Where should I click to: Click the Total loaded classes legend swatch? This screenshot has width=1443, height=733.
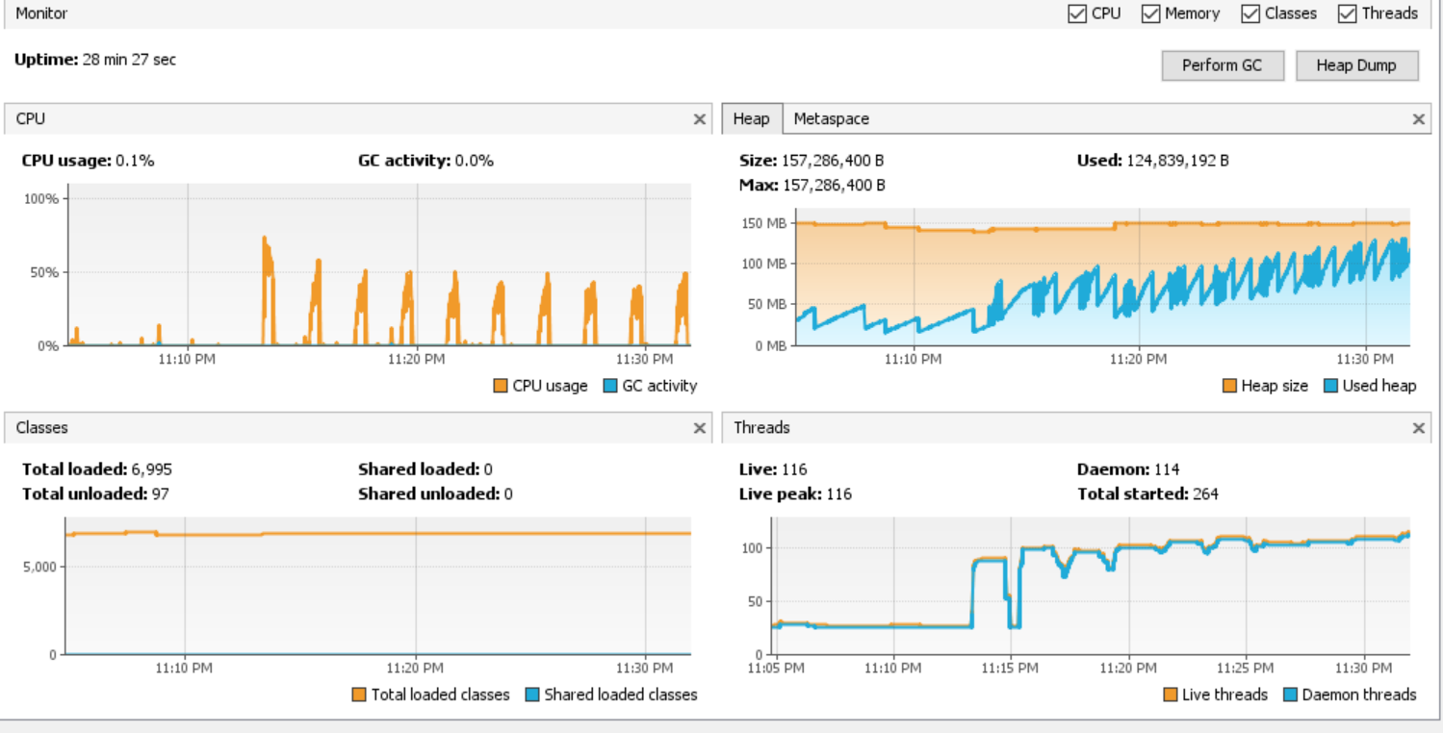click(359, 695)
